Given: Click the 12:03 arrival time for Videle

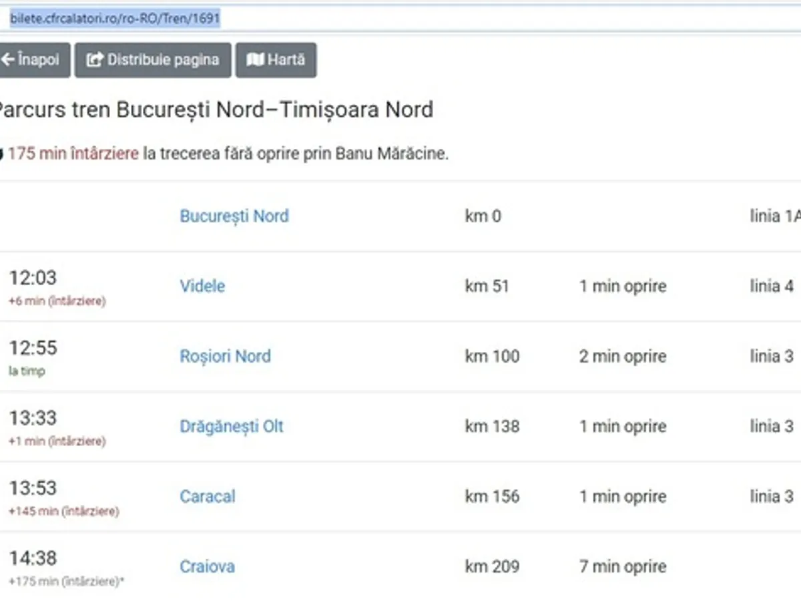Looking at the screenshot, I should pyautogui.click(x=33, y=278).
